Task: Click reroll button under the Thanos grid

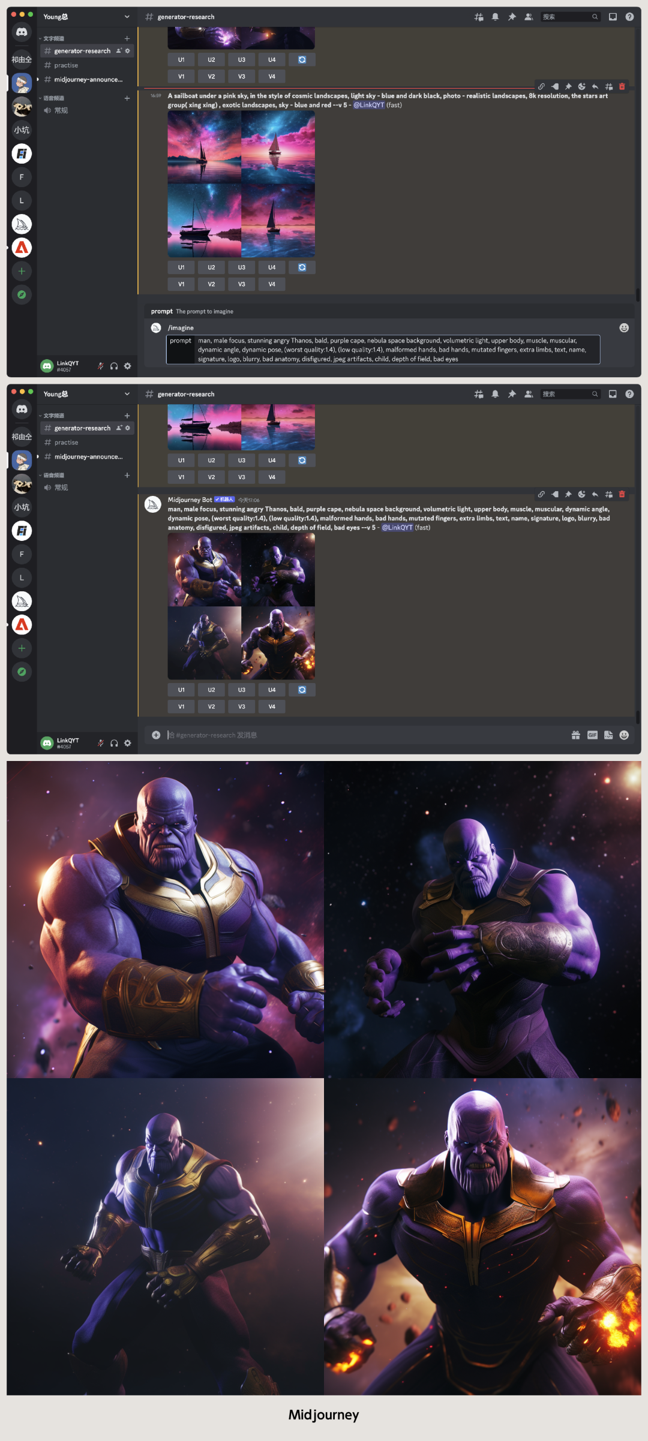Action: [x=302, y=690]
